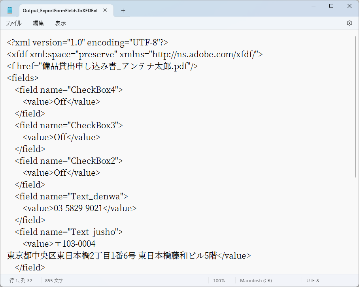Image resolution: width=359 pixels, height=287 pixels.
Task: Click the UTF-8 encoding indicator
Action: (312, 280)
